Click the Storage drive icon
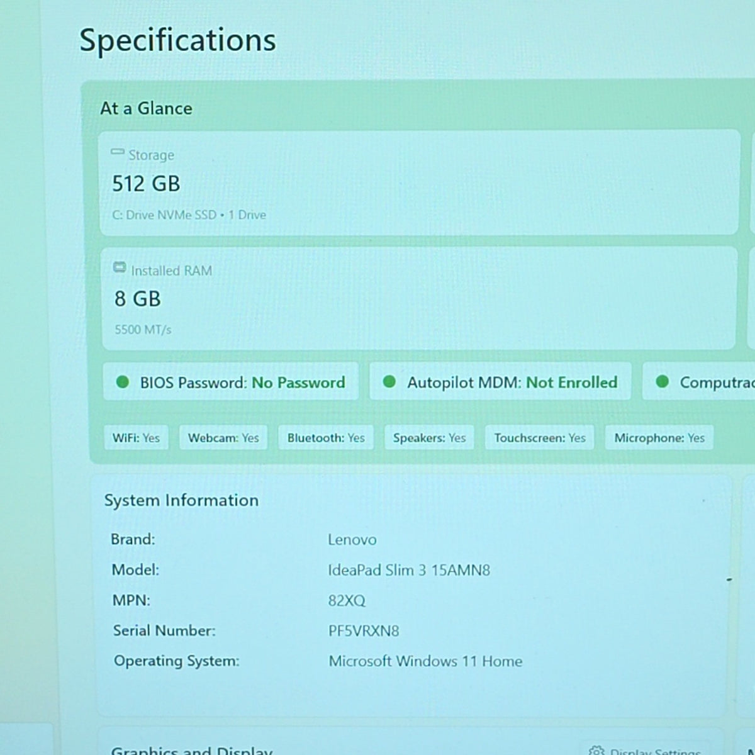This screenshot has height=755, width=755. click(117, 152)
